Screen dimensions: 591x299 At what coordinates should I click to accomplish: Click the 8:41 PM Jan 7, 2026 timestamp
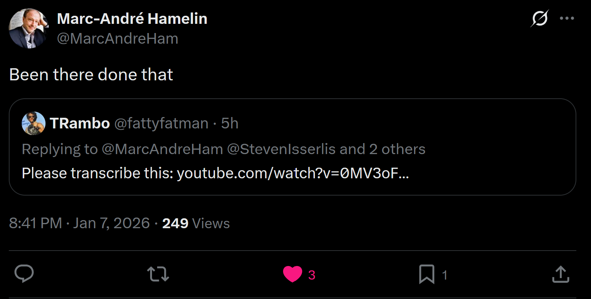79,223
